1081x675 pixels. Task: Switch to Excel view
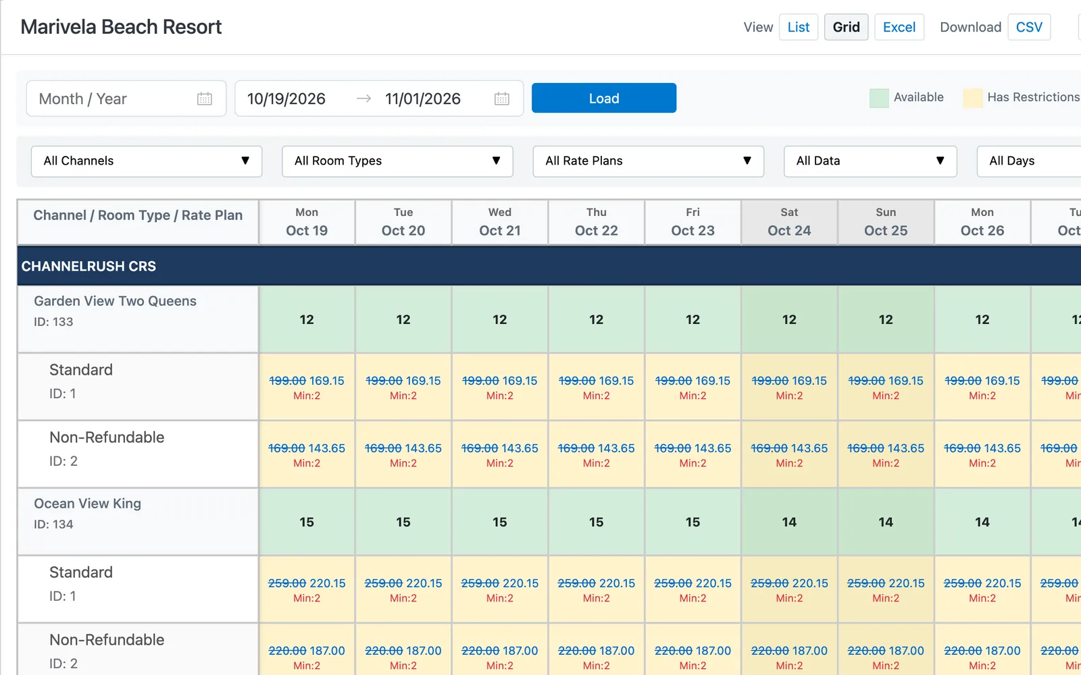(x=899, y=27)
